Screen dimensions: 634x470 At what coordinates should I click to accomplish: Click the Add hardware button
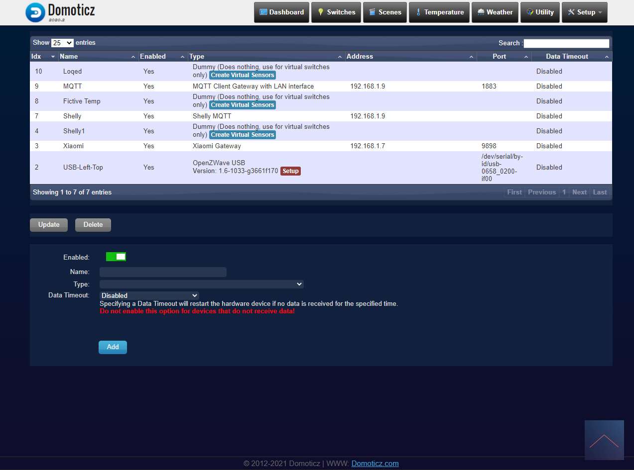[113, 347]
